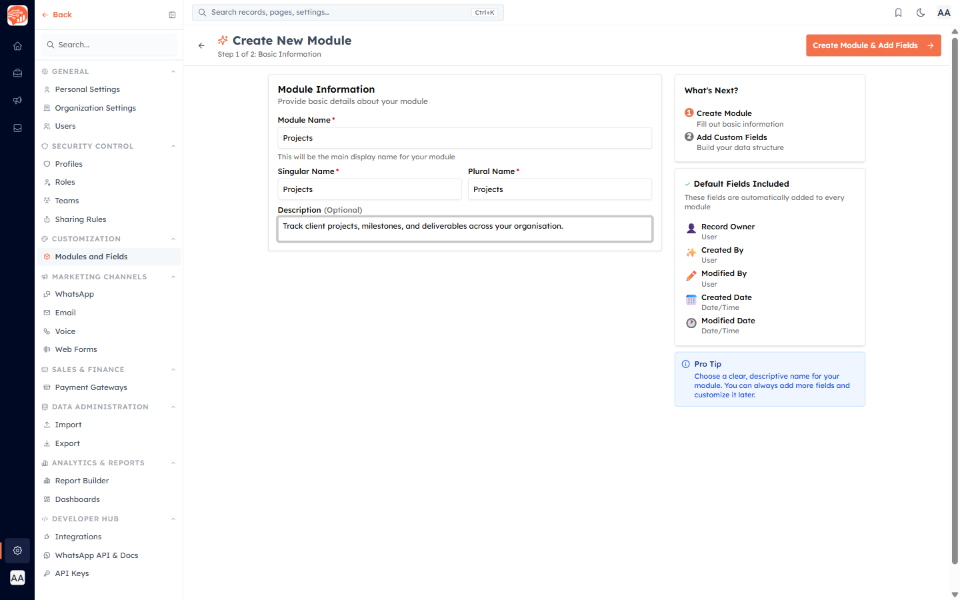This screenshot has width=960, height=600.
Task: Open Dashboards
Action: pos(108,499)
